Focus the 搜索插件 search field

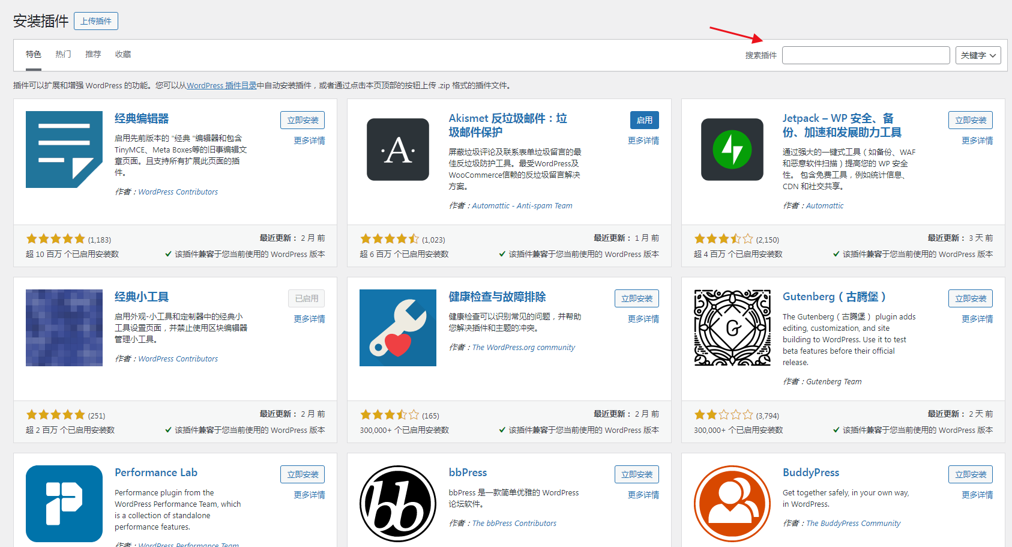coord(866,55)
